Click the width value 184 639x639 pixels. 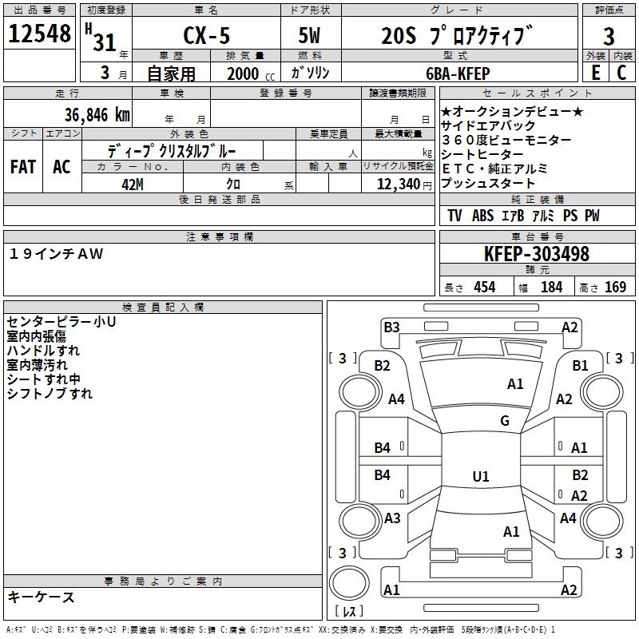point(551,287)
